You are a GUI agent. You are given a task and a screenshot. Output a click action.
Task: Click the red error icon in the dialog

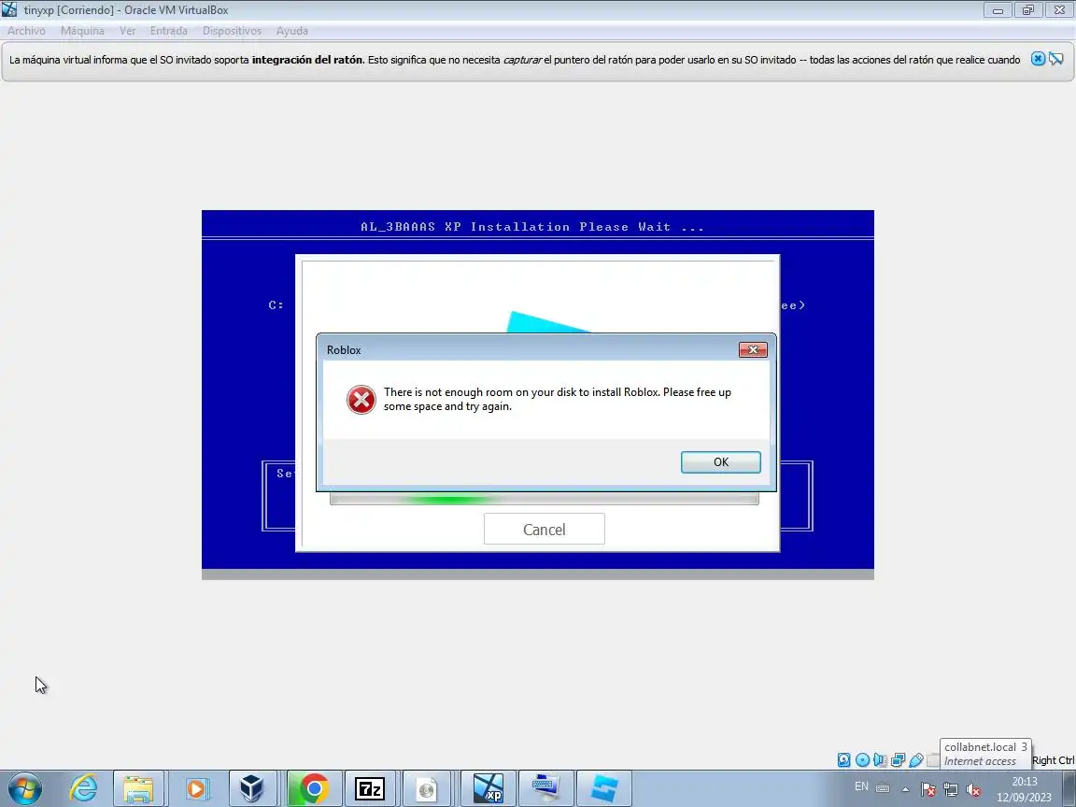coord(361,400)
